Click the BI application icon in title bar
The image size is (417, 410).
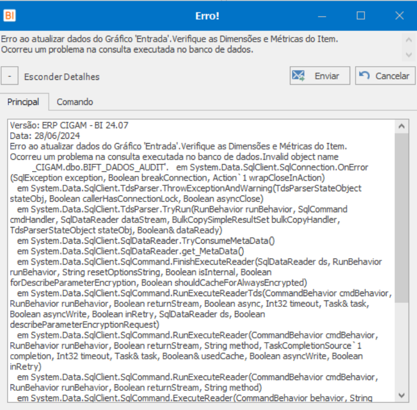pos(9,15)
